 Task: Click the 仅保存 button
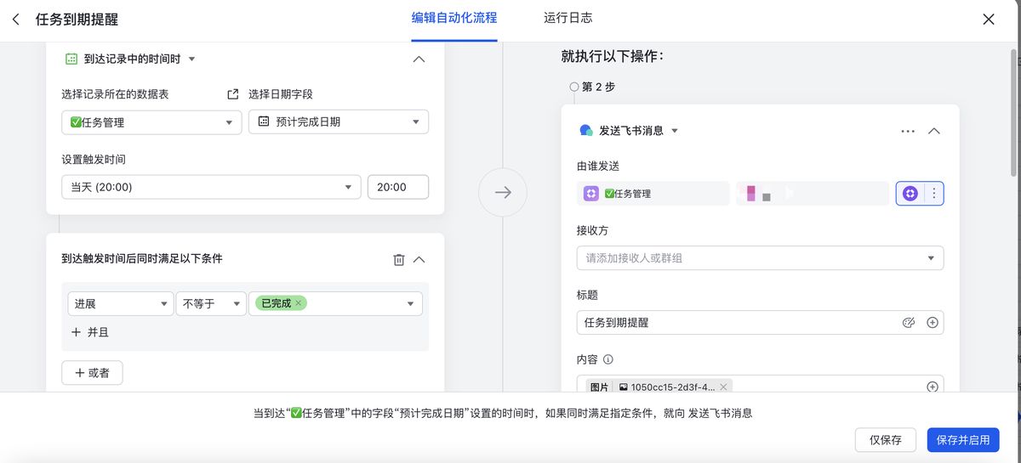[885, 440]
